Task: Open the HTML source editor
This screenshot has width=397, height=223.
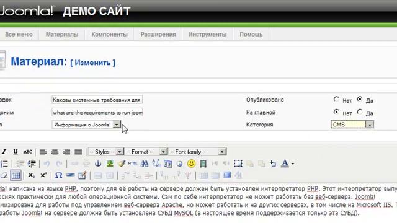Action: pos(133,164)
